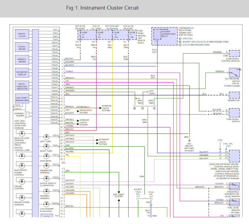Click the windshield washer fluid level sensor symbol
Image resolution: width=249 pixels, height=224 pixels.
234,186
